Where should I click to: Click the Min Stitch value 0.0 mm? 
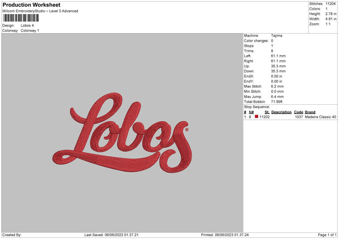[277, 91]
